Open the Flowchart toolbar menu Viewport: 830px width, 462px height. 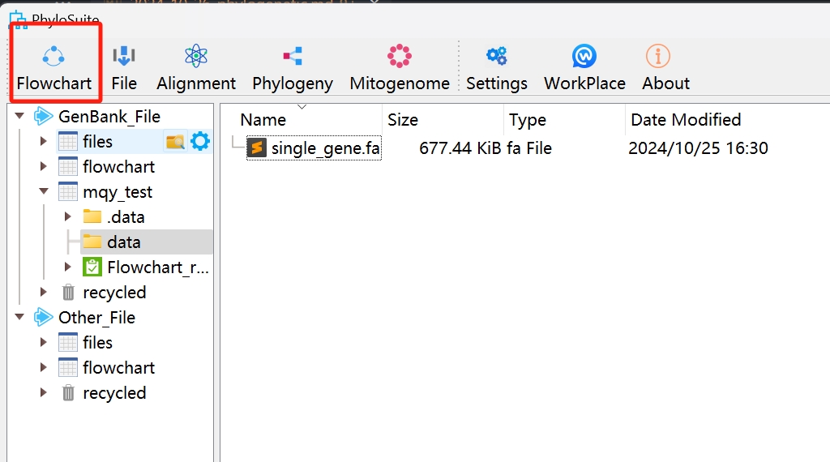pos(53,68)
